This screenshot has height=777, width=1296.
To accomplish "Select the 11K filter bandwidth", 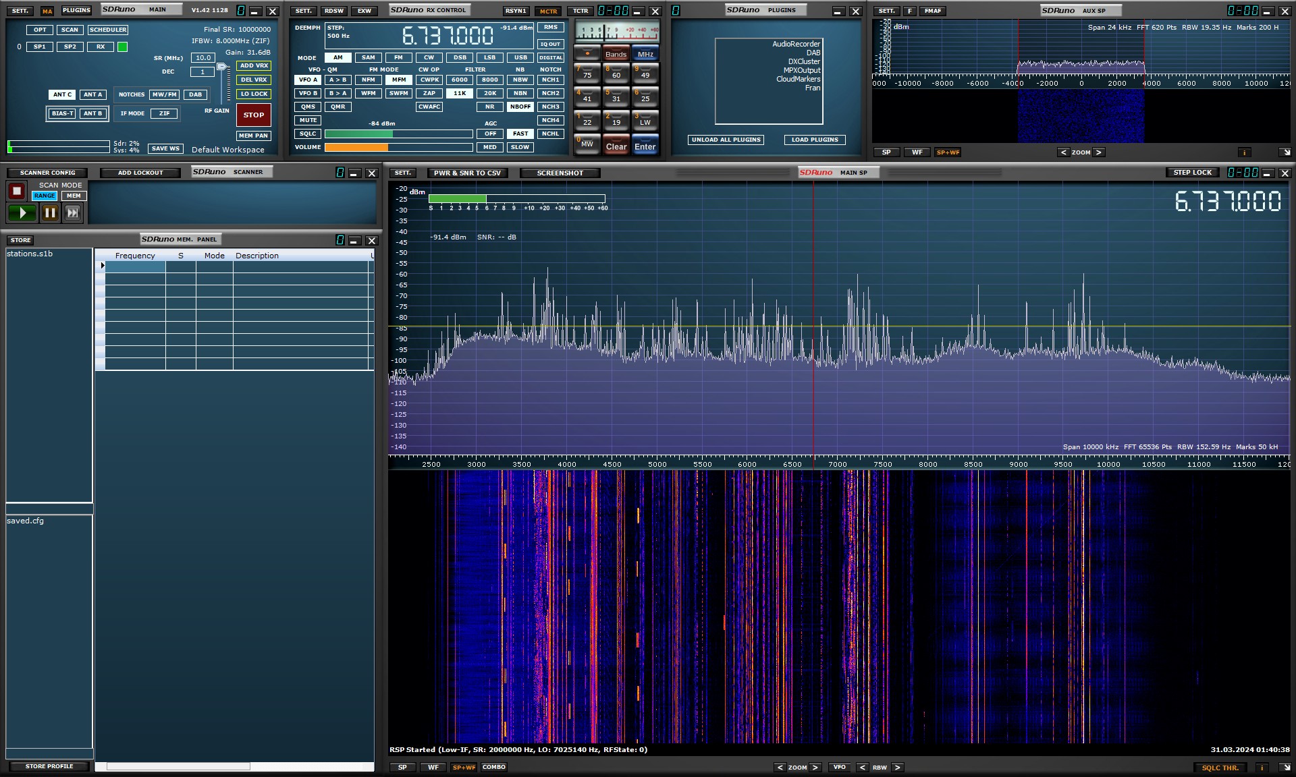I will coord(460,93).
